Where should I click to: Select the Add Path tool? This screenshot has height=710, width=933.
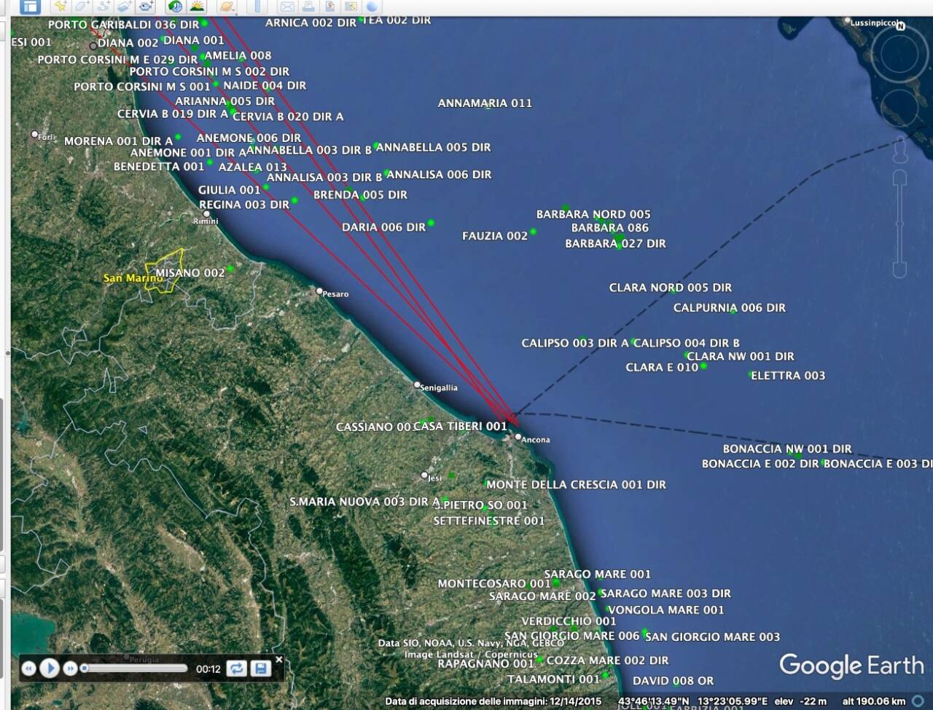[104, 7]
